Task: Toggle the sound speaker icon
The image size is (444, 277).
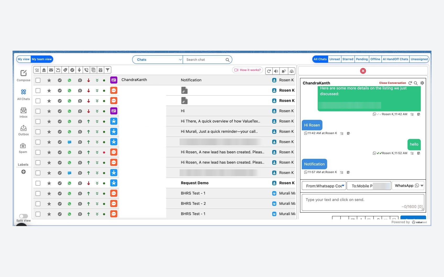Action: tap(276, 71)
